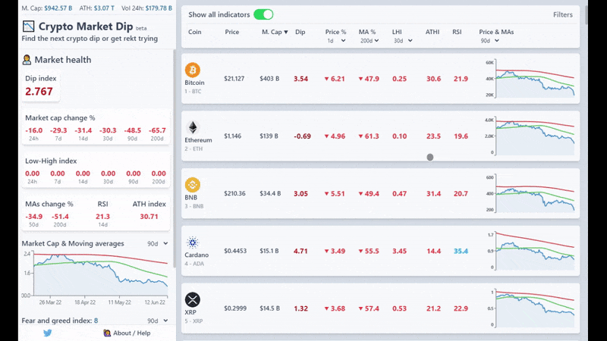Screen dimensions: 607x341
Task: Click XRP price $0.2999
Action: tap(235, 308)
